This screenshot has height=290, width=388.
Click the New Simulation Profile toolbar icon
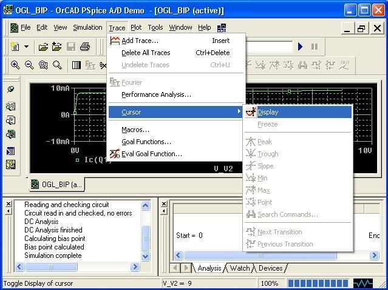[x=15, y=47]
